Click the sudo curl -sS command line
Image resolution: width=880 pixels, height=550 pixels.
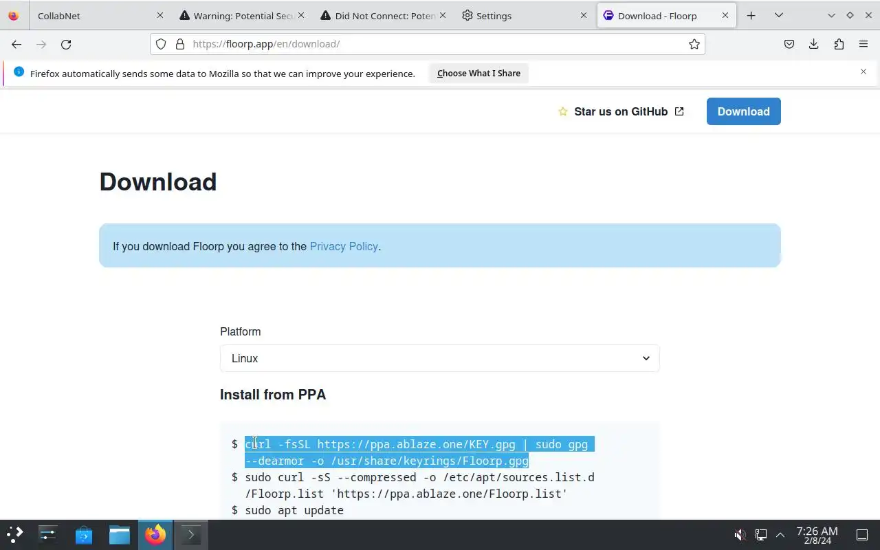pyautogui.click(x=419, y=485)
